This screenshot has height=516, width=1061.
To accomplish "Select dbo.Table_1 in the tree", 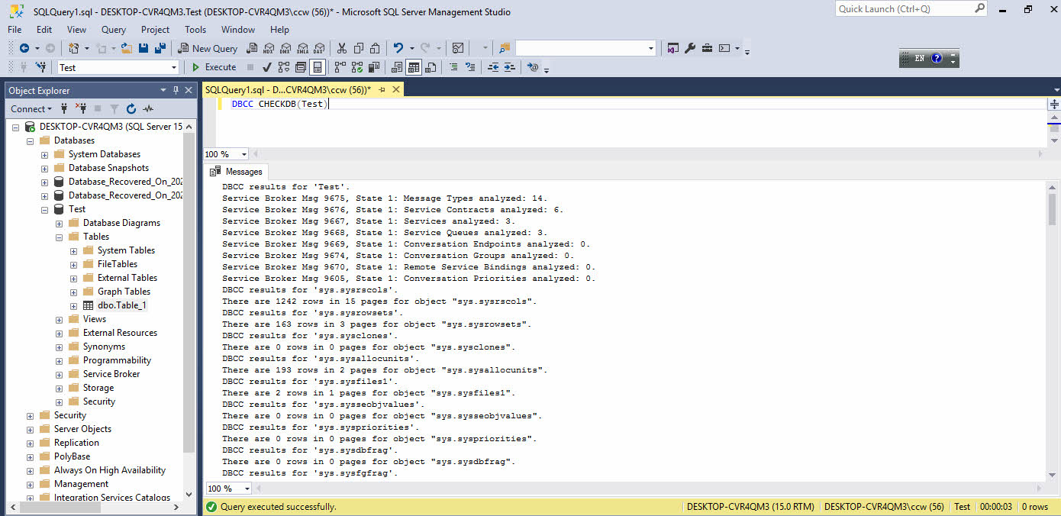I will [x=121, y=305].
